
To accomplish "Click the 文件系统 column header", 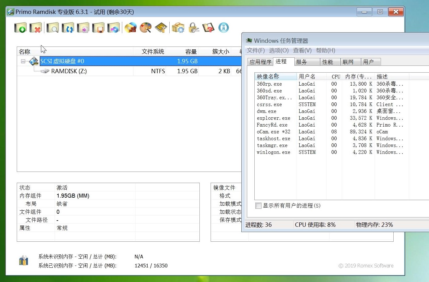I will tap(150, 51).
